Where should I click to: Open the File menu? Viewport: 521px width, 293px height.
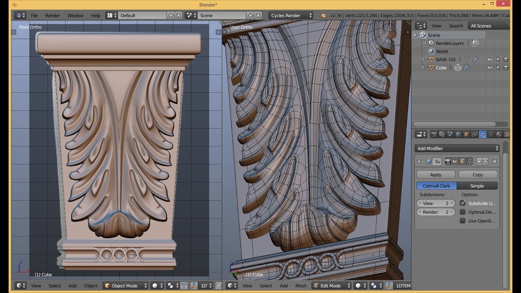click(34, 15)
